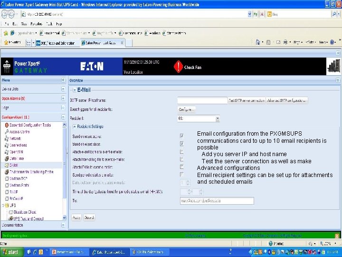Click the Windows Start button
342x257 pixels.
pos(11,252)
